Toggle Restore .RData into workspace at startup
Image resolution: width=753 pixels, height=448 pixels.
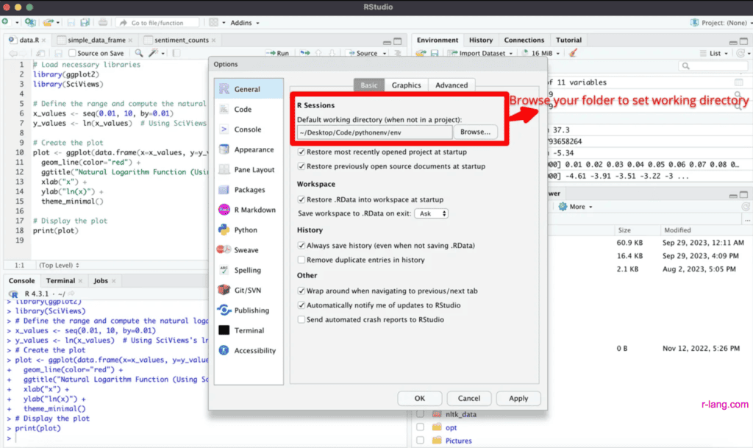[301, 199]
